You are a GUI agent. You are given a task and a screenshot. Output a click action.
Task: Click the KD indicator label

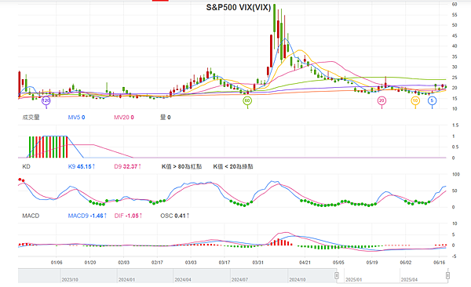(x=26, y=166)
